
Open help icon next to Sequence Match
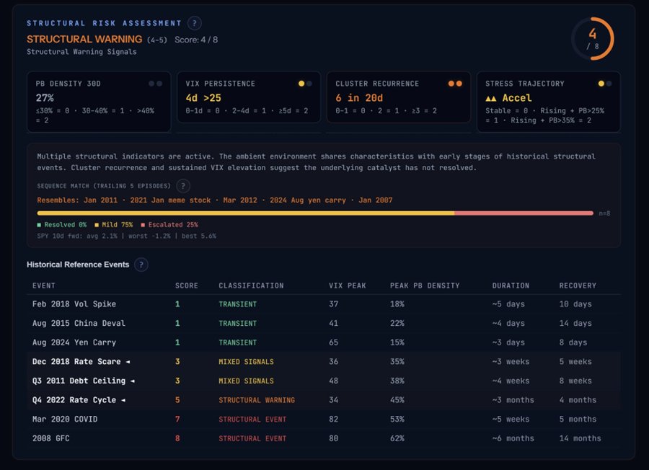(184, 186)
